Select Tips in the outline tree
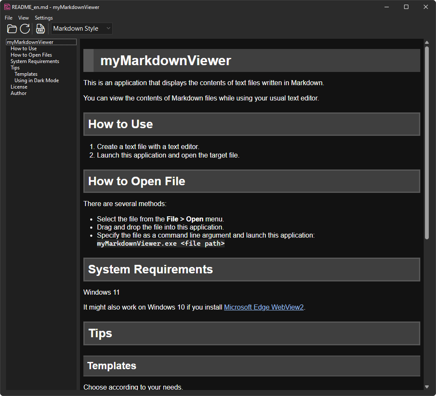 (x=15, y=68)
